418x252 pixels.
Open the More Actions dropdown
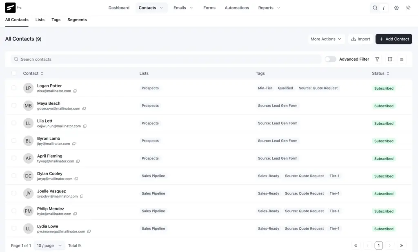point(326,39)
